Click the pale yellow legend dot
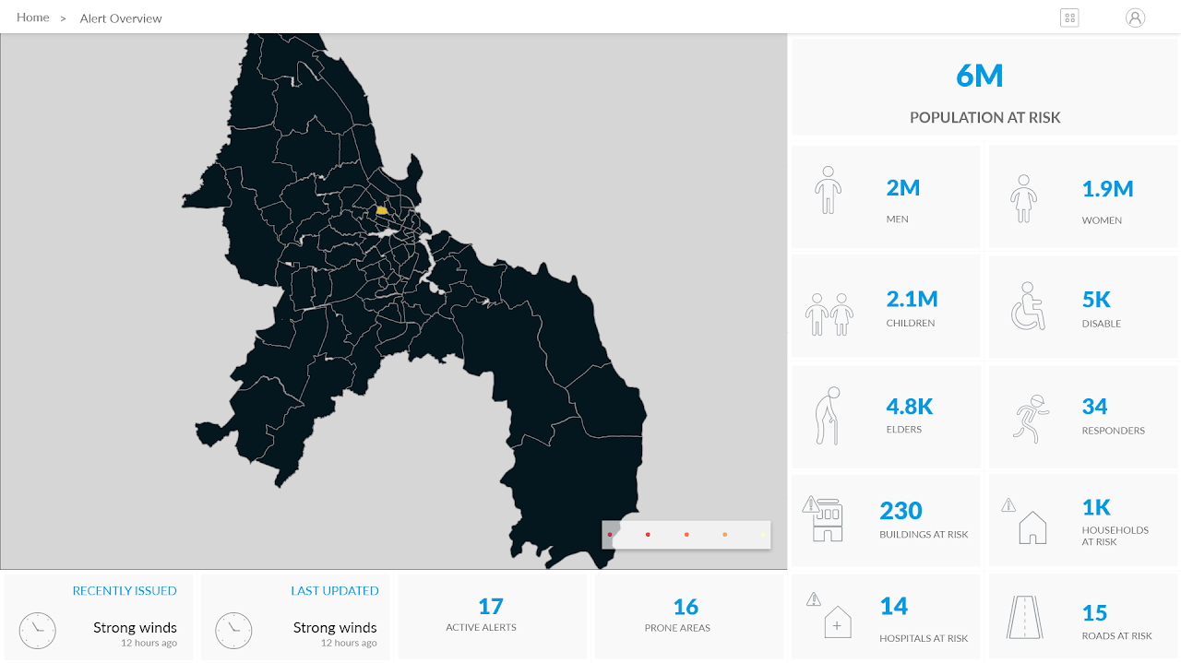The height and width of the screenshot is (663, 1181). pyautogui.click(x=764, y=535)
